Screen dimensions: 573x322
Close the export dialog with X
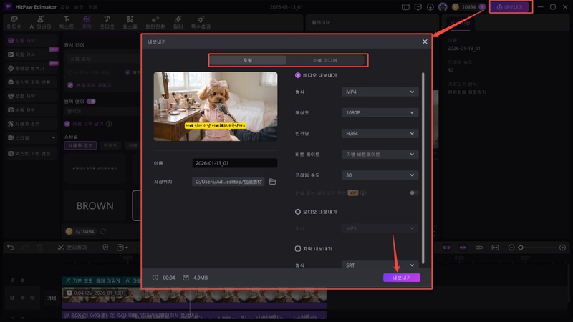click(x=425, y=42)
